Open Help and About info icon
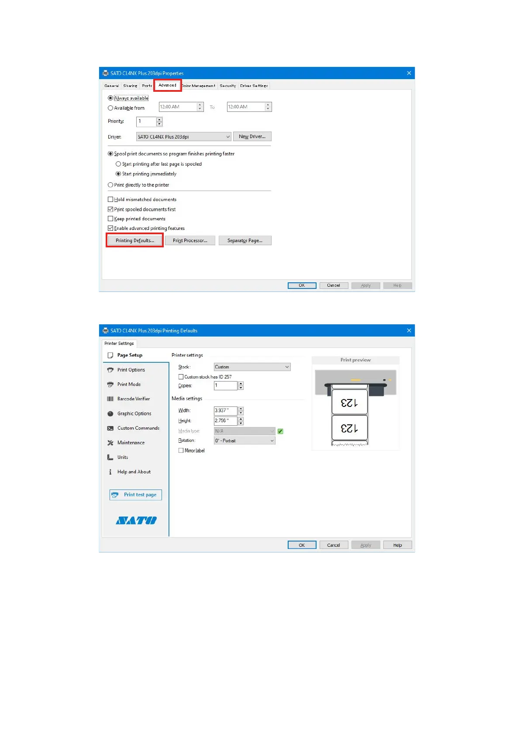This screenshot has height=736, width=520. [x=110, y=472]
